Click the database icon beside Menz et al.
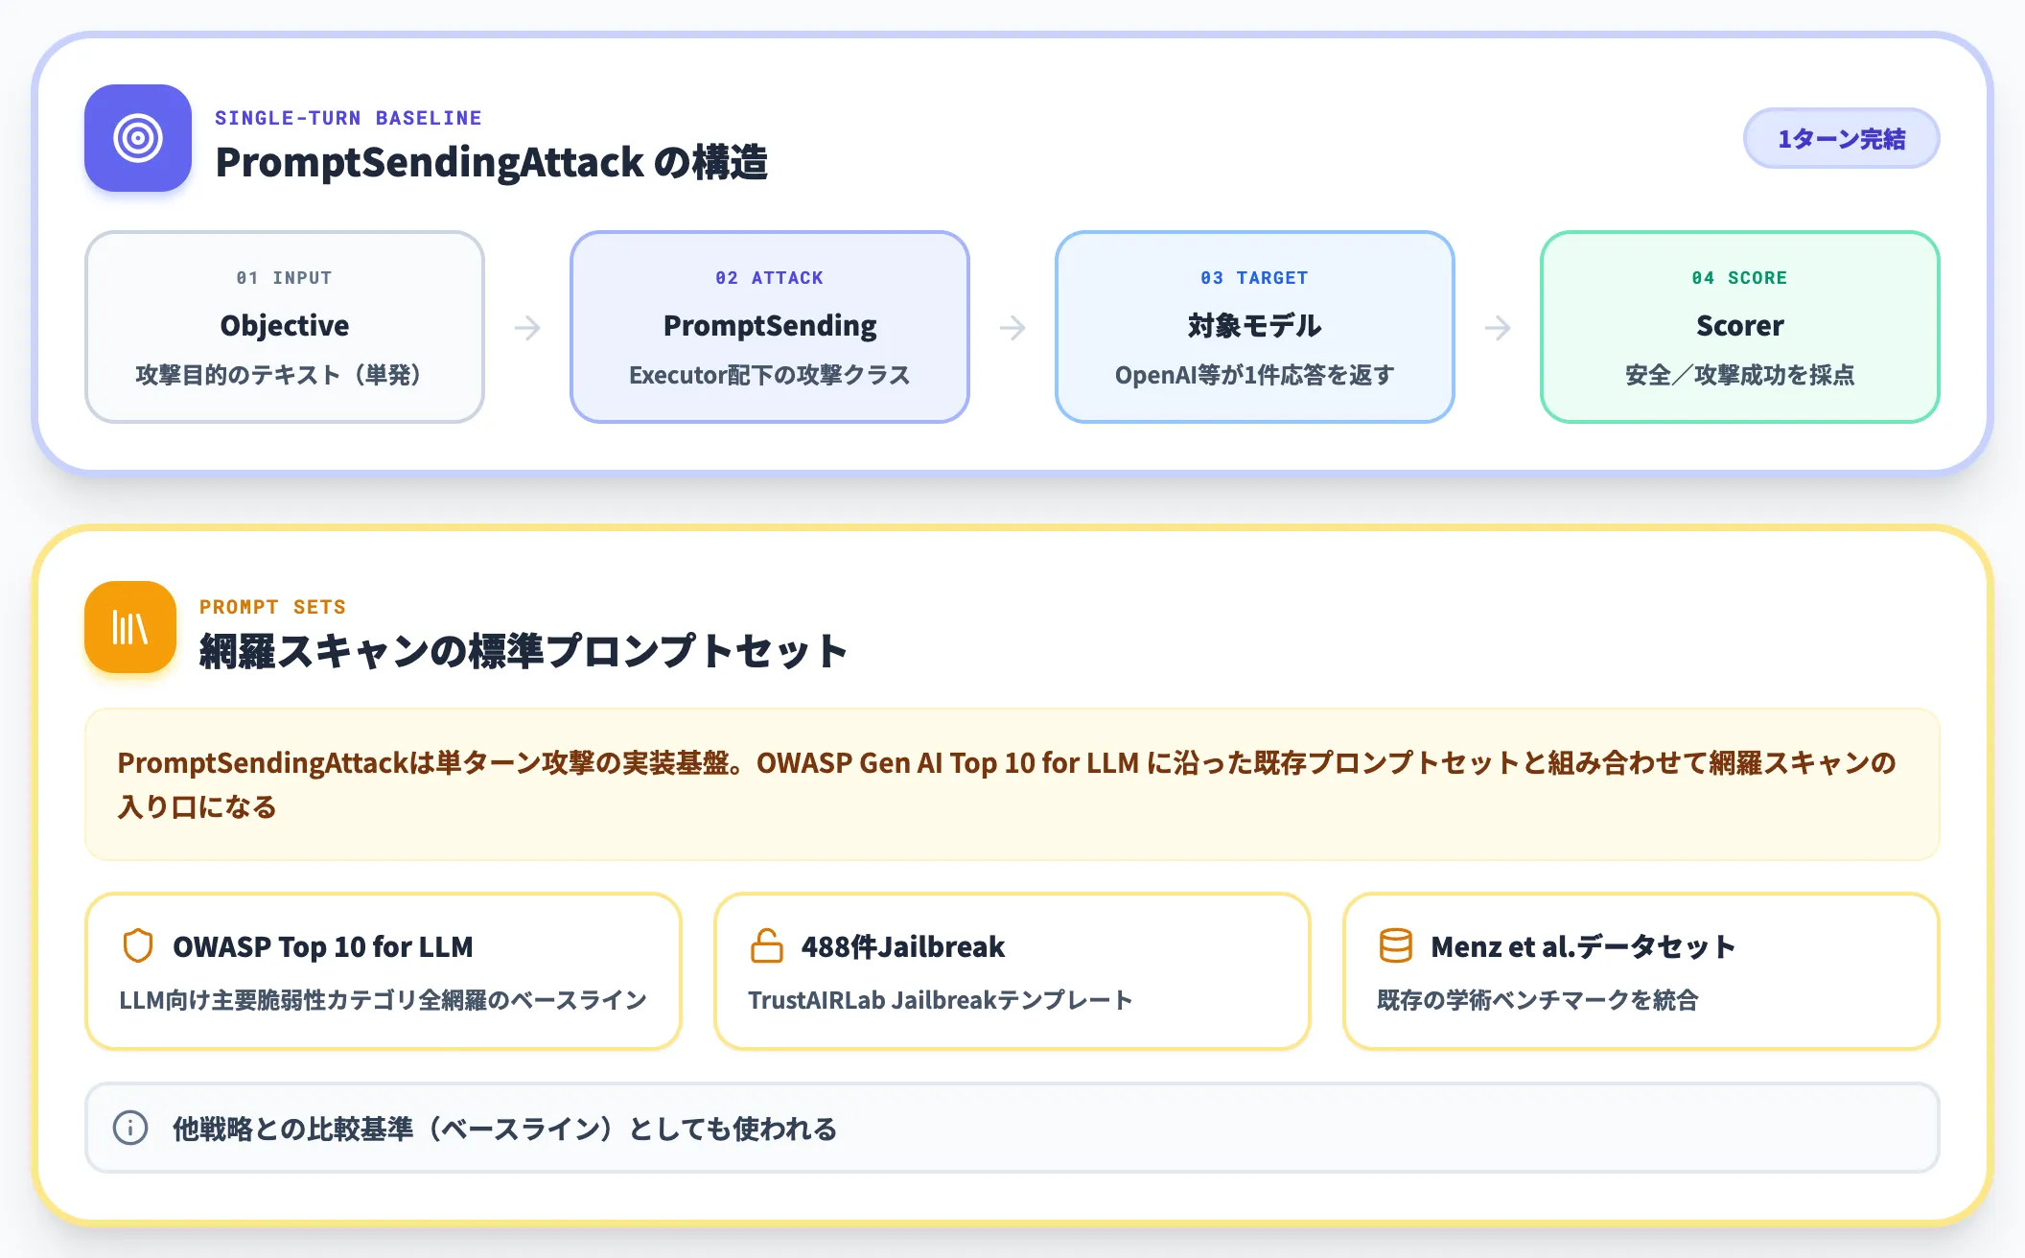The image size is (2025, 1258). (x=1395, y=945)
